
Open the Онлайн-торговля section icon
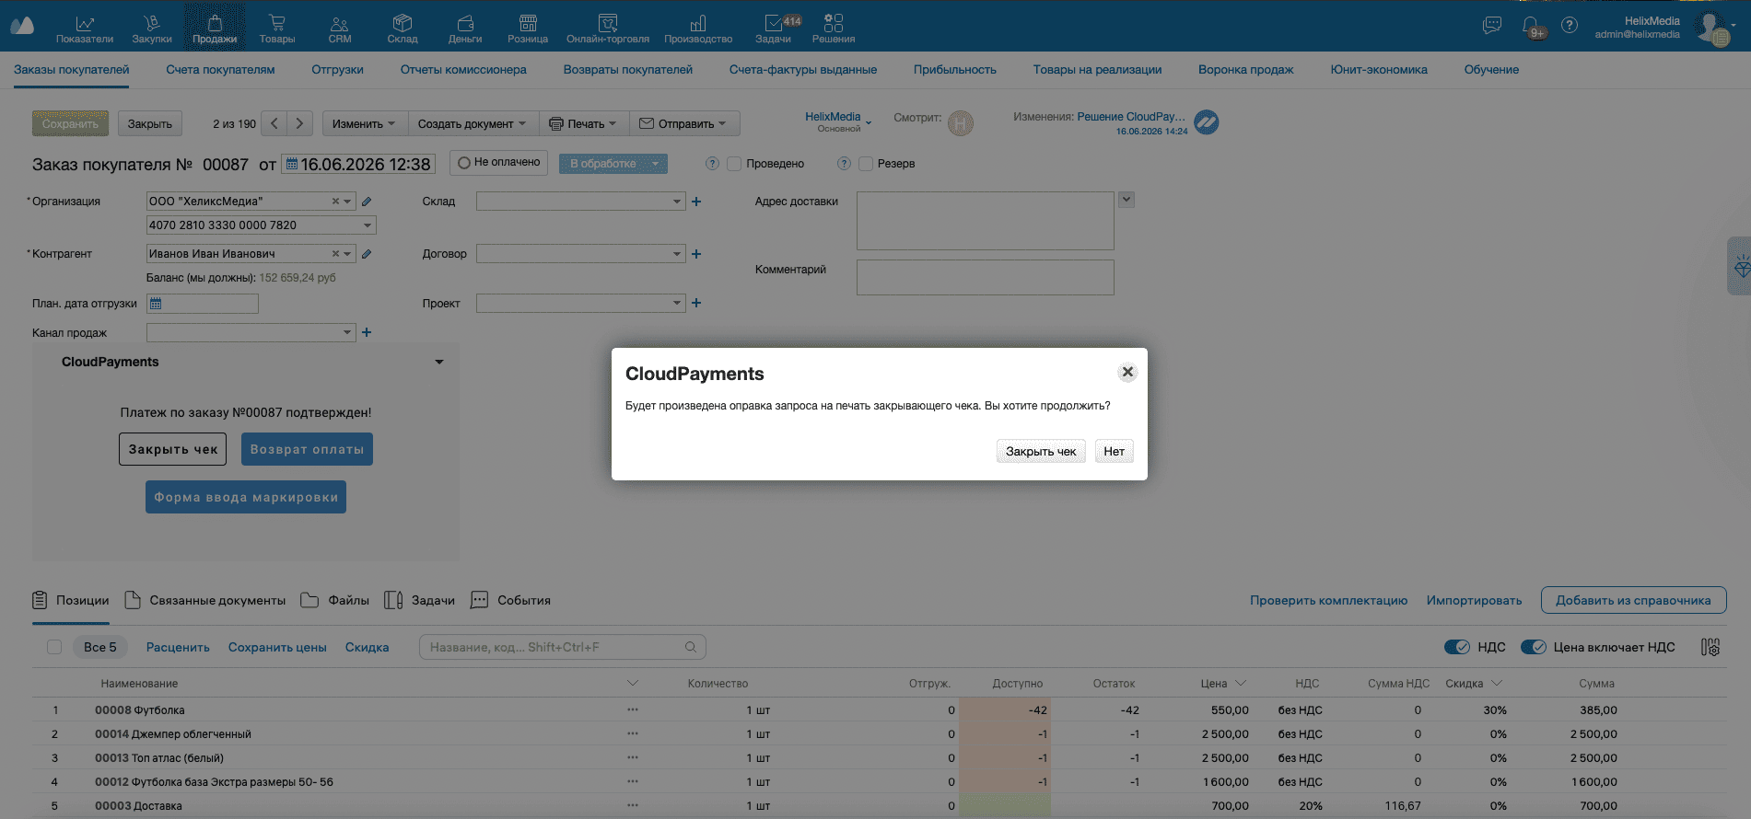(608, 29)
